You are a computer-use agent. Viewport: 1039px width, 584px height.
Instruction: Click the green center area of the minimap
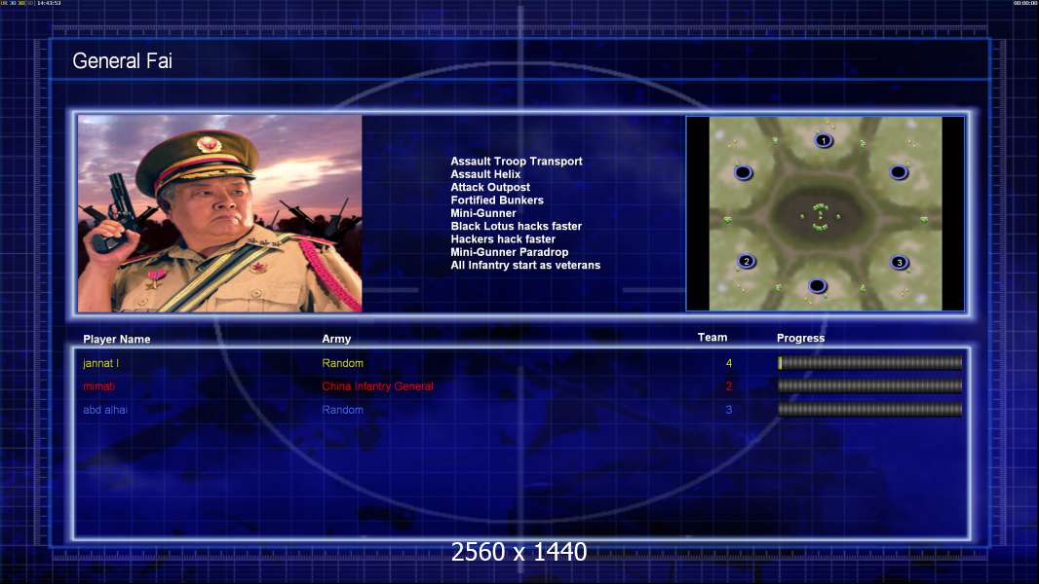click(x=821, y=217)
